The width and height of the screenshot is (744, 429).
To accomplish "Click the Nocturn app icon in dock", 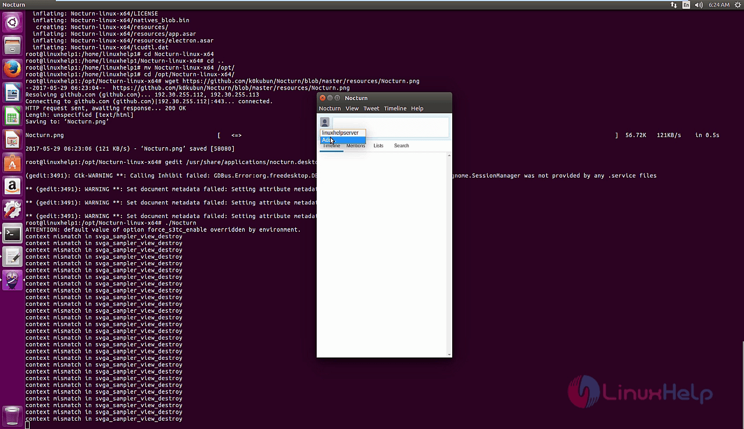I will (x=12, y=280).
